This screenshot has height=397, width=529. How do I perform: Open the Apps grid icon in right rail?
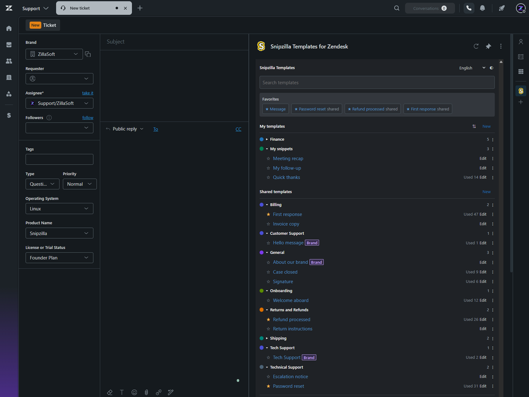tap(521, 71)
